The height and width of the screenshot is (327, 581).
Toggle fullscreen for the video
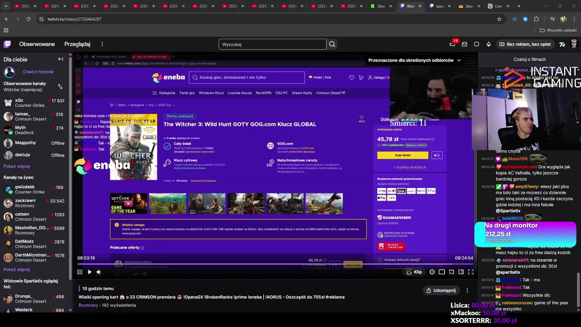pyautogui.click(x=471, y=272)
